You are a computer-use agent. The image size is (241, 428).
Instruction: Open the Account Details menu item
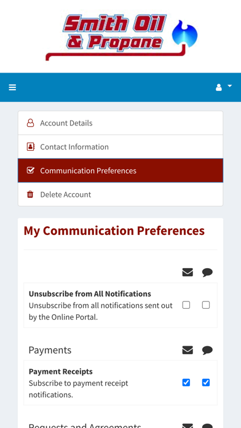(x=120, y=123)
